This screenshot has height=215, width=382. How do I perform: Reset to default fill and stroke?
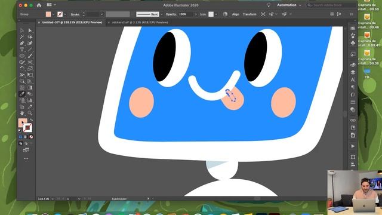[20, 131]
